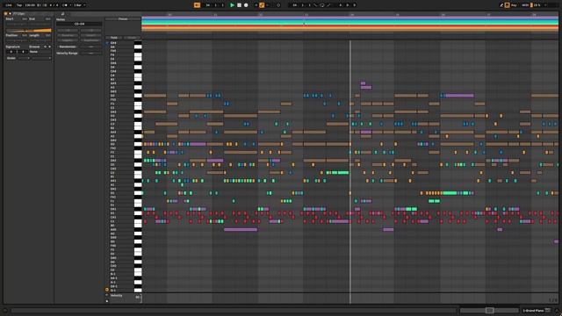
Task: Open the scale name dropdown
Action: [41, 58]
